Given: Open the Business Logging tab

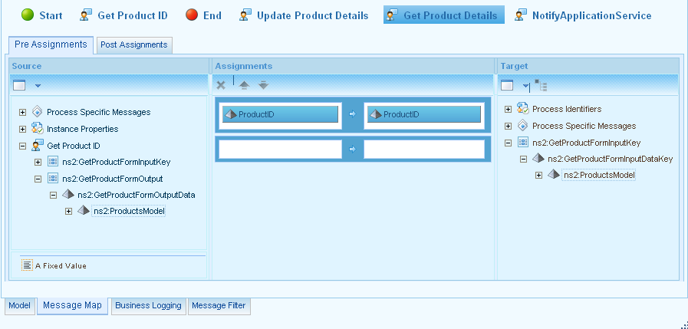Looking at the screenshot, I should pos(148,305).
